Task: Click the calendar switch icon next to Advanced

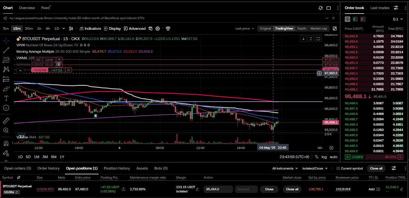Action: pos(150,28)
